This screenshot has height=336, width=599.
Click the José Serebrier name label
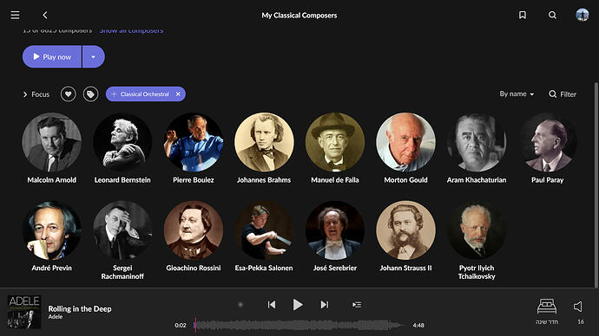point(334,268)
